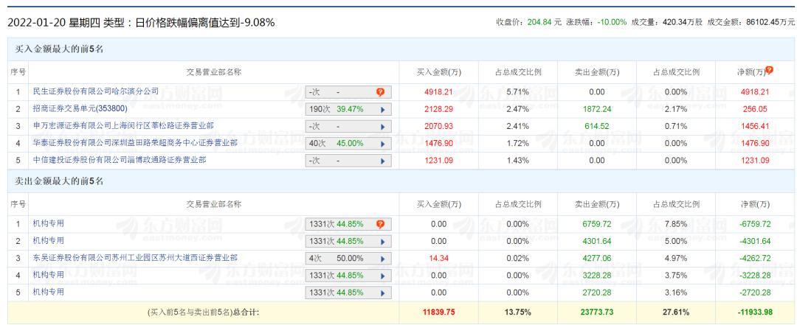The width and height of the screenshot is (797, 325).
Task: Open 中信建投证券淄博政通路营业部 link
Action: (119, 160)
